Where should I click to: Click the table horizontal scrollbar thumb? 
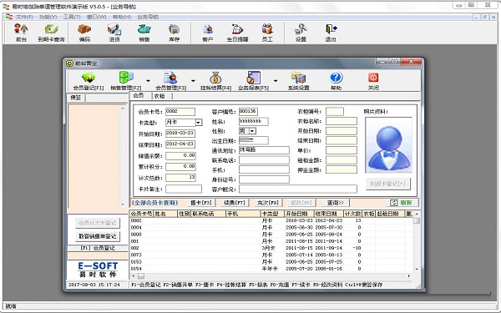click(x=141, y=276)
